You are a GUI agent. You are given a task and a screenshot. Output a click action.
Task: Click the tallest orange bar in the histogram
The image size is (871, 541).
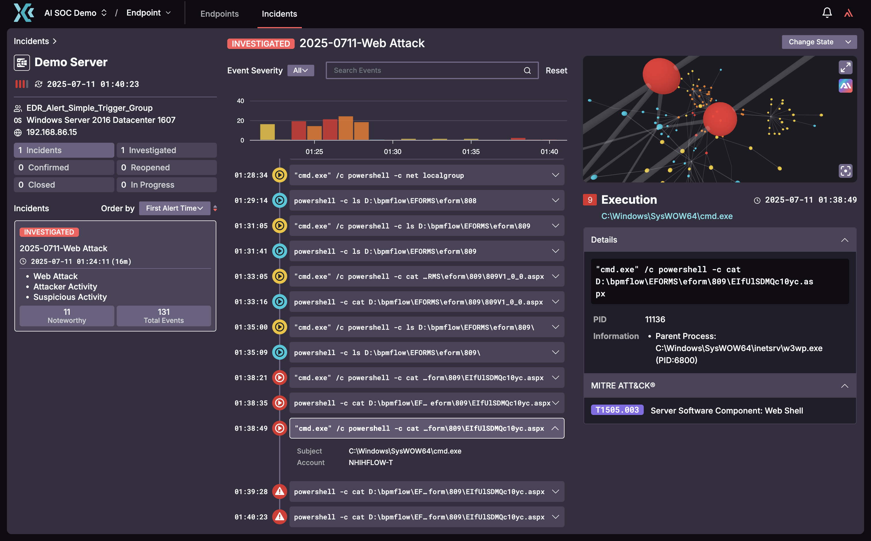tap(346, 128)
